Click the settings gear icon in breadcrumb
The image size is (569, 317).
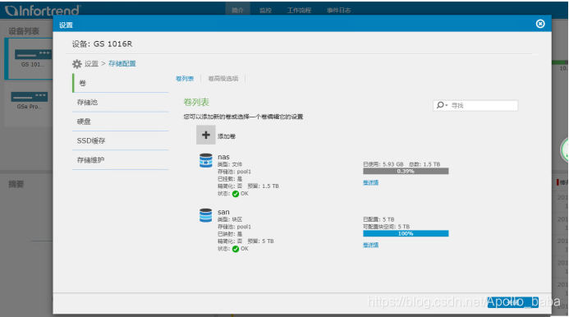tap(77, 64)
